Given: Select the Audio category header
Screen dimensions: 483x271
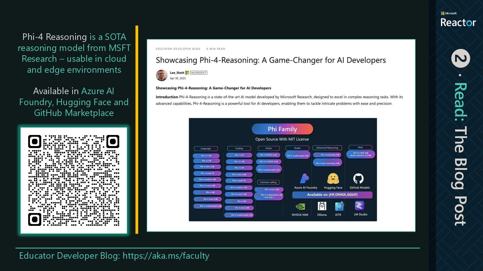Looking at the screenshot, I should coord(297,148).
